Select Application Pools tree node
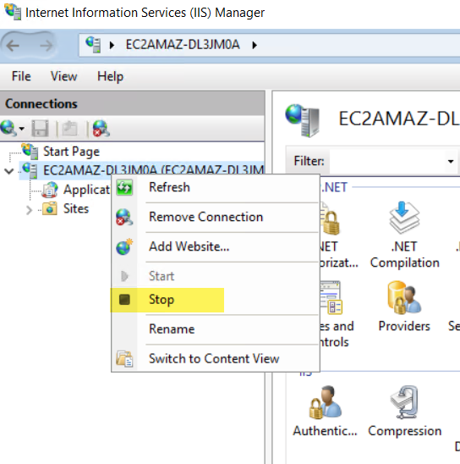Screen dimensions: 460x464 click(x=86, y=190)
